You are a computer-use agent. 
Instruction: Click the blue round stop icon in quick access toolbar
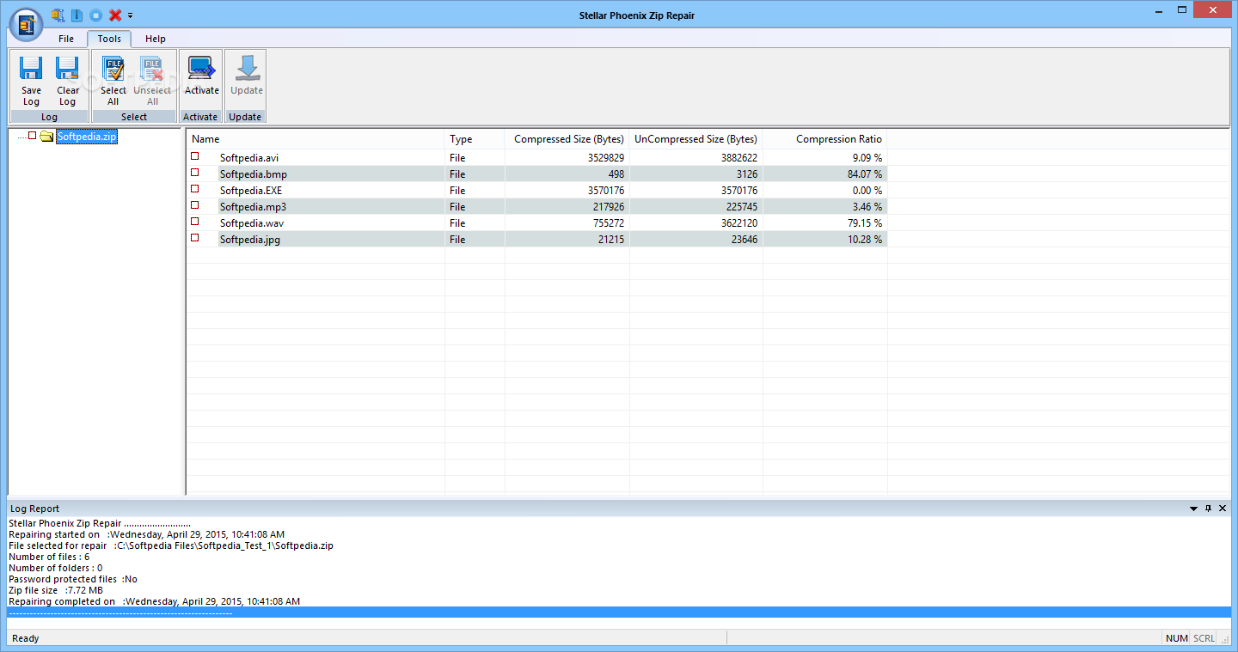(x=95, y=15)
